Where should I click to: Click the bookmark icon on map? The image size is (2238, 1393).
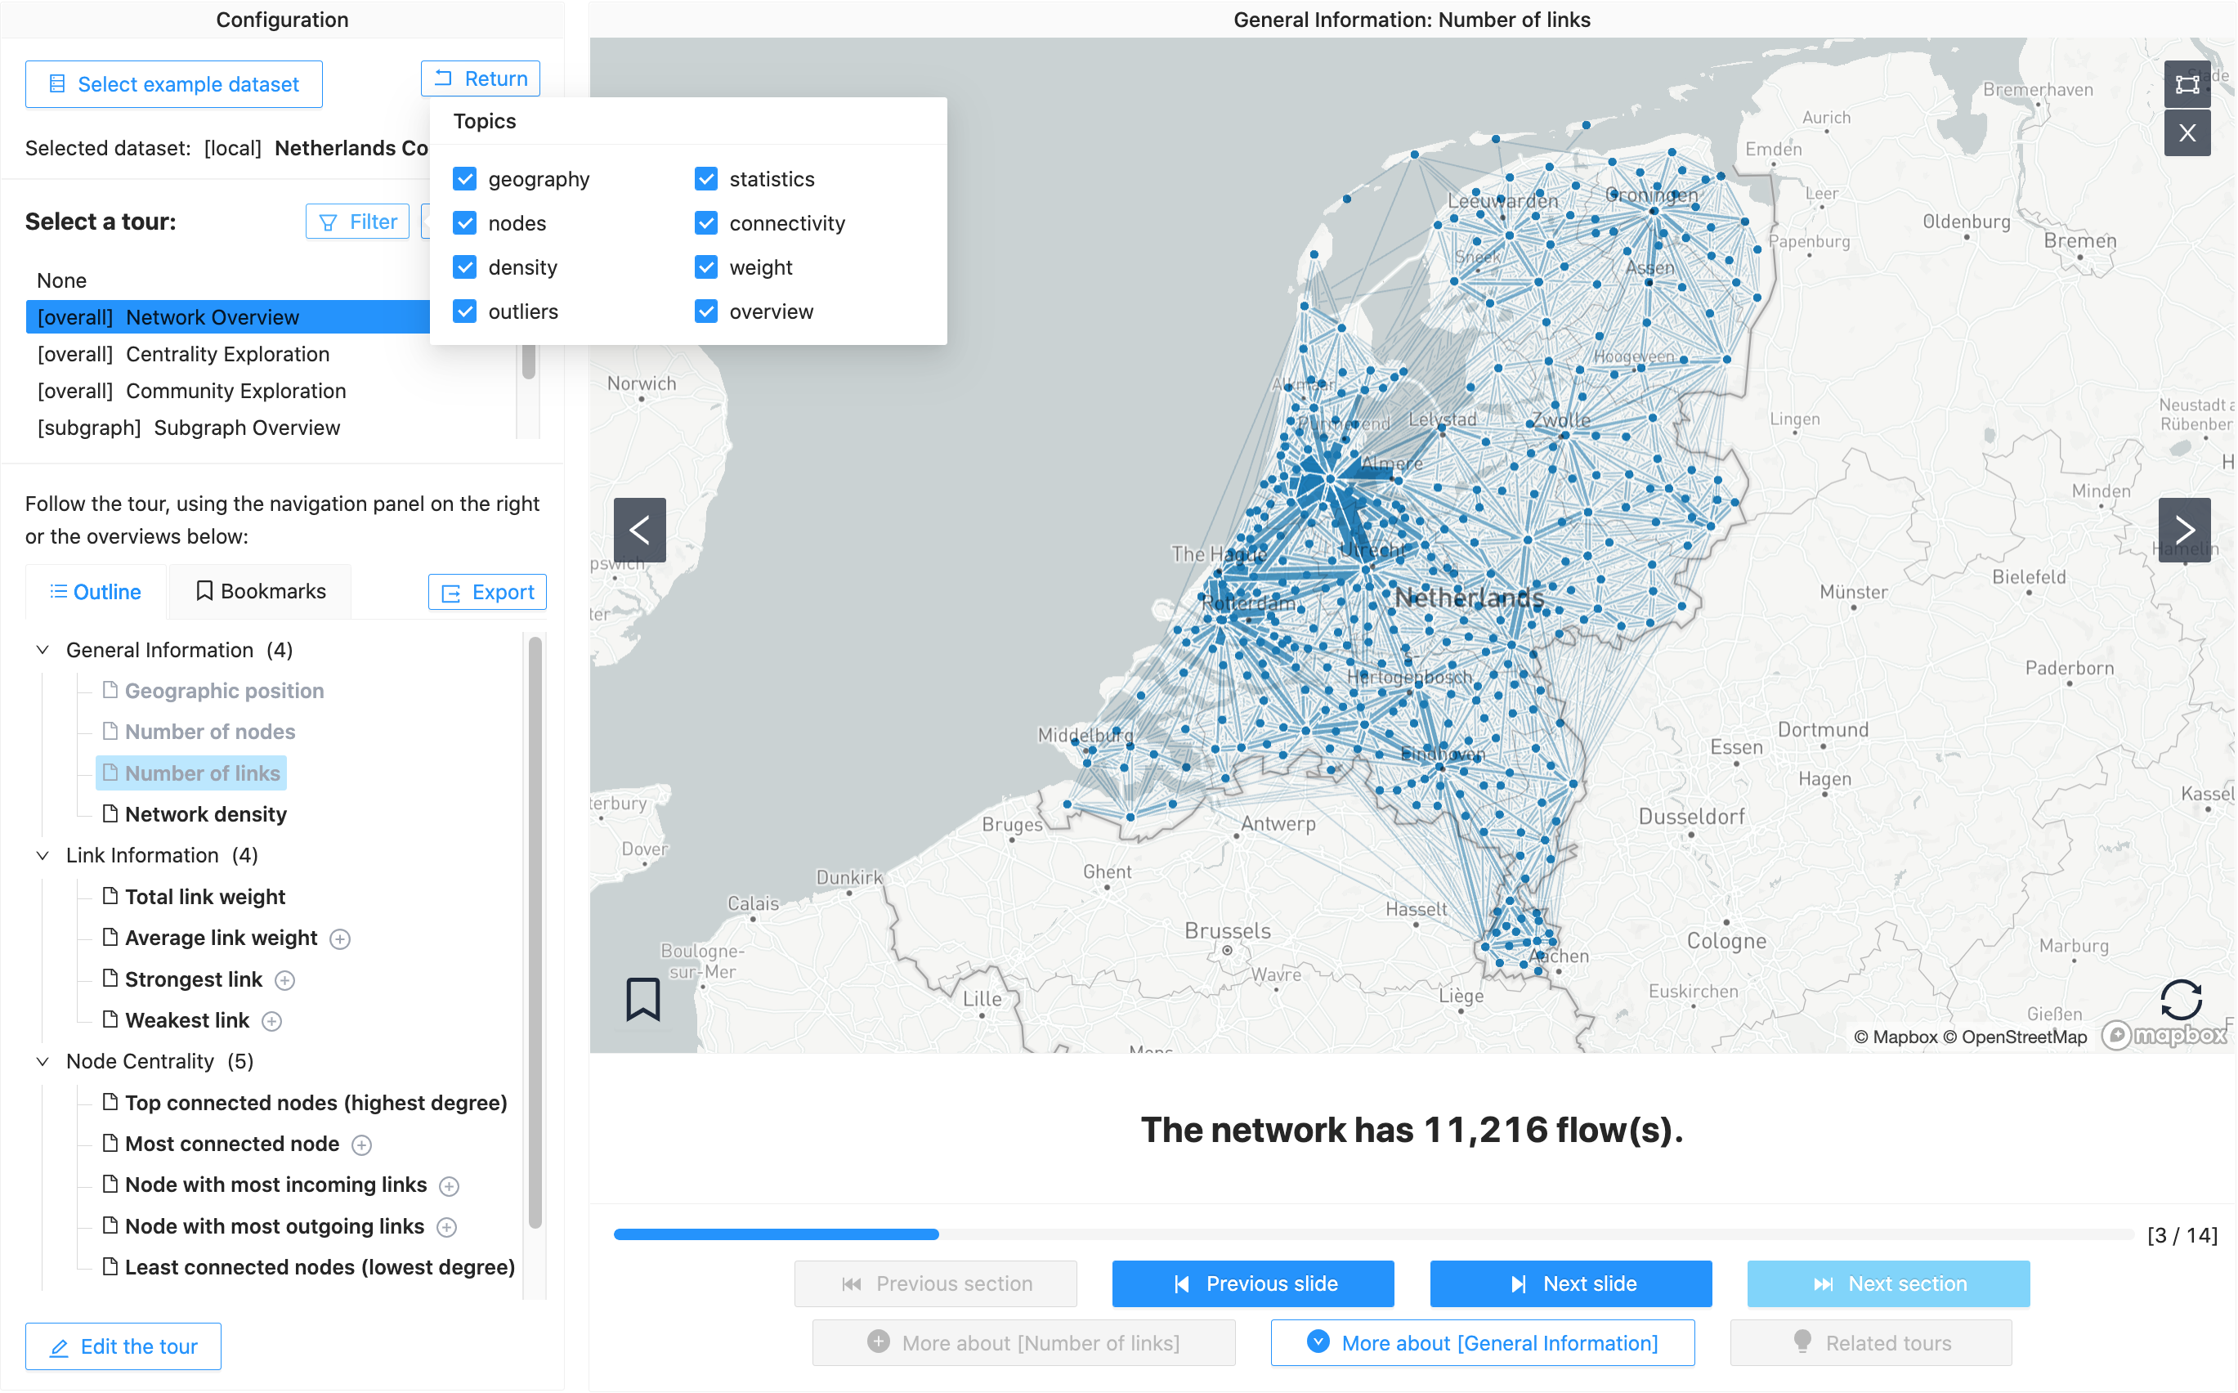(x=642, y=999)
